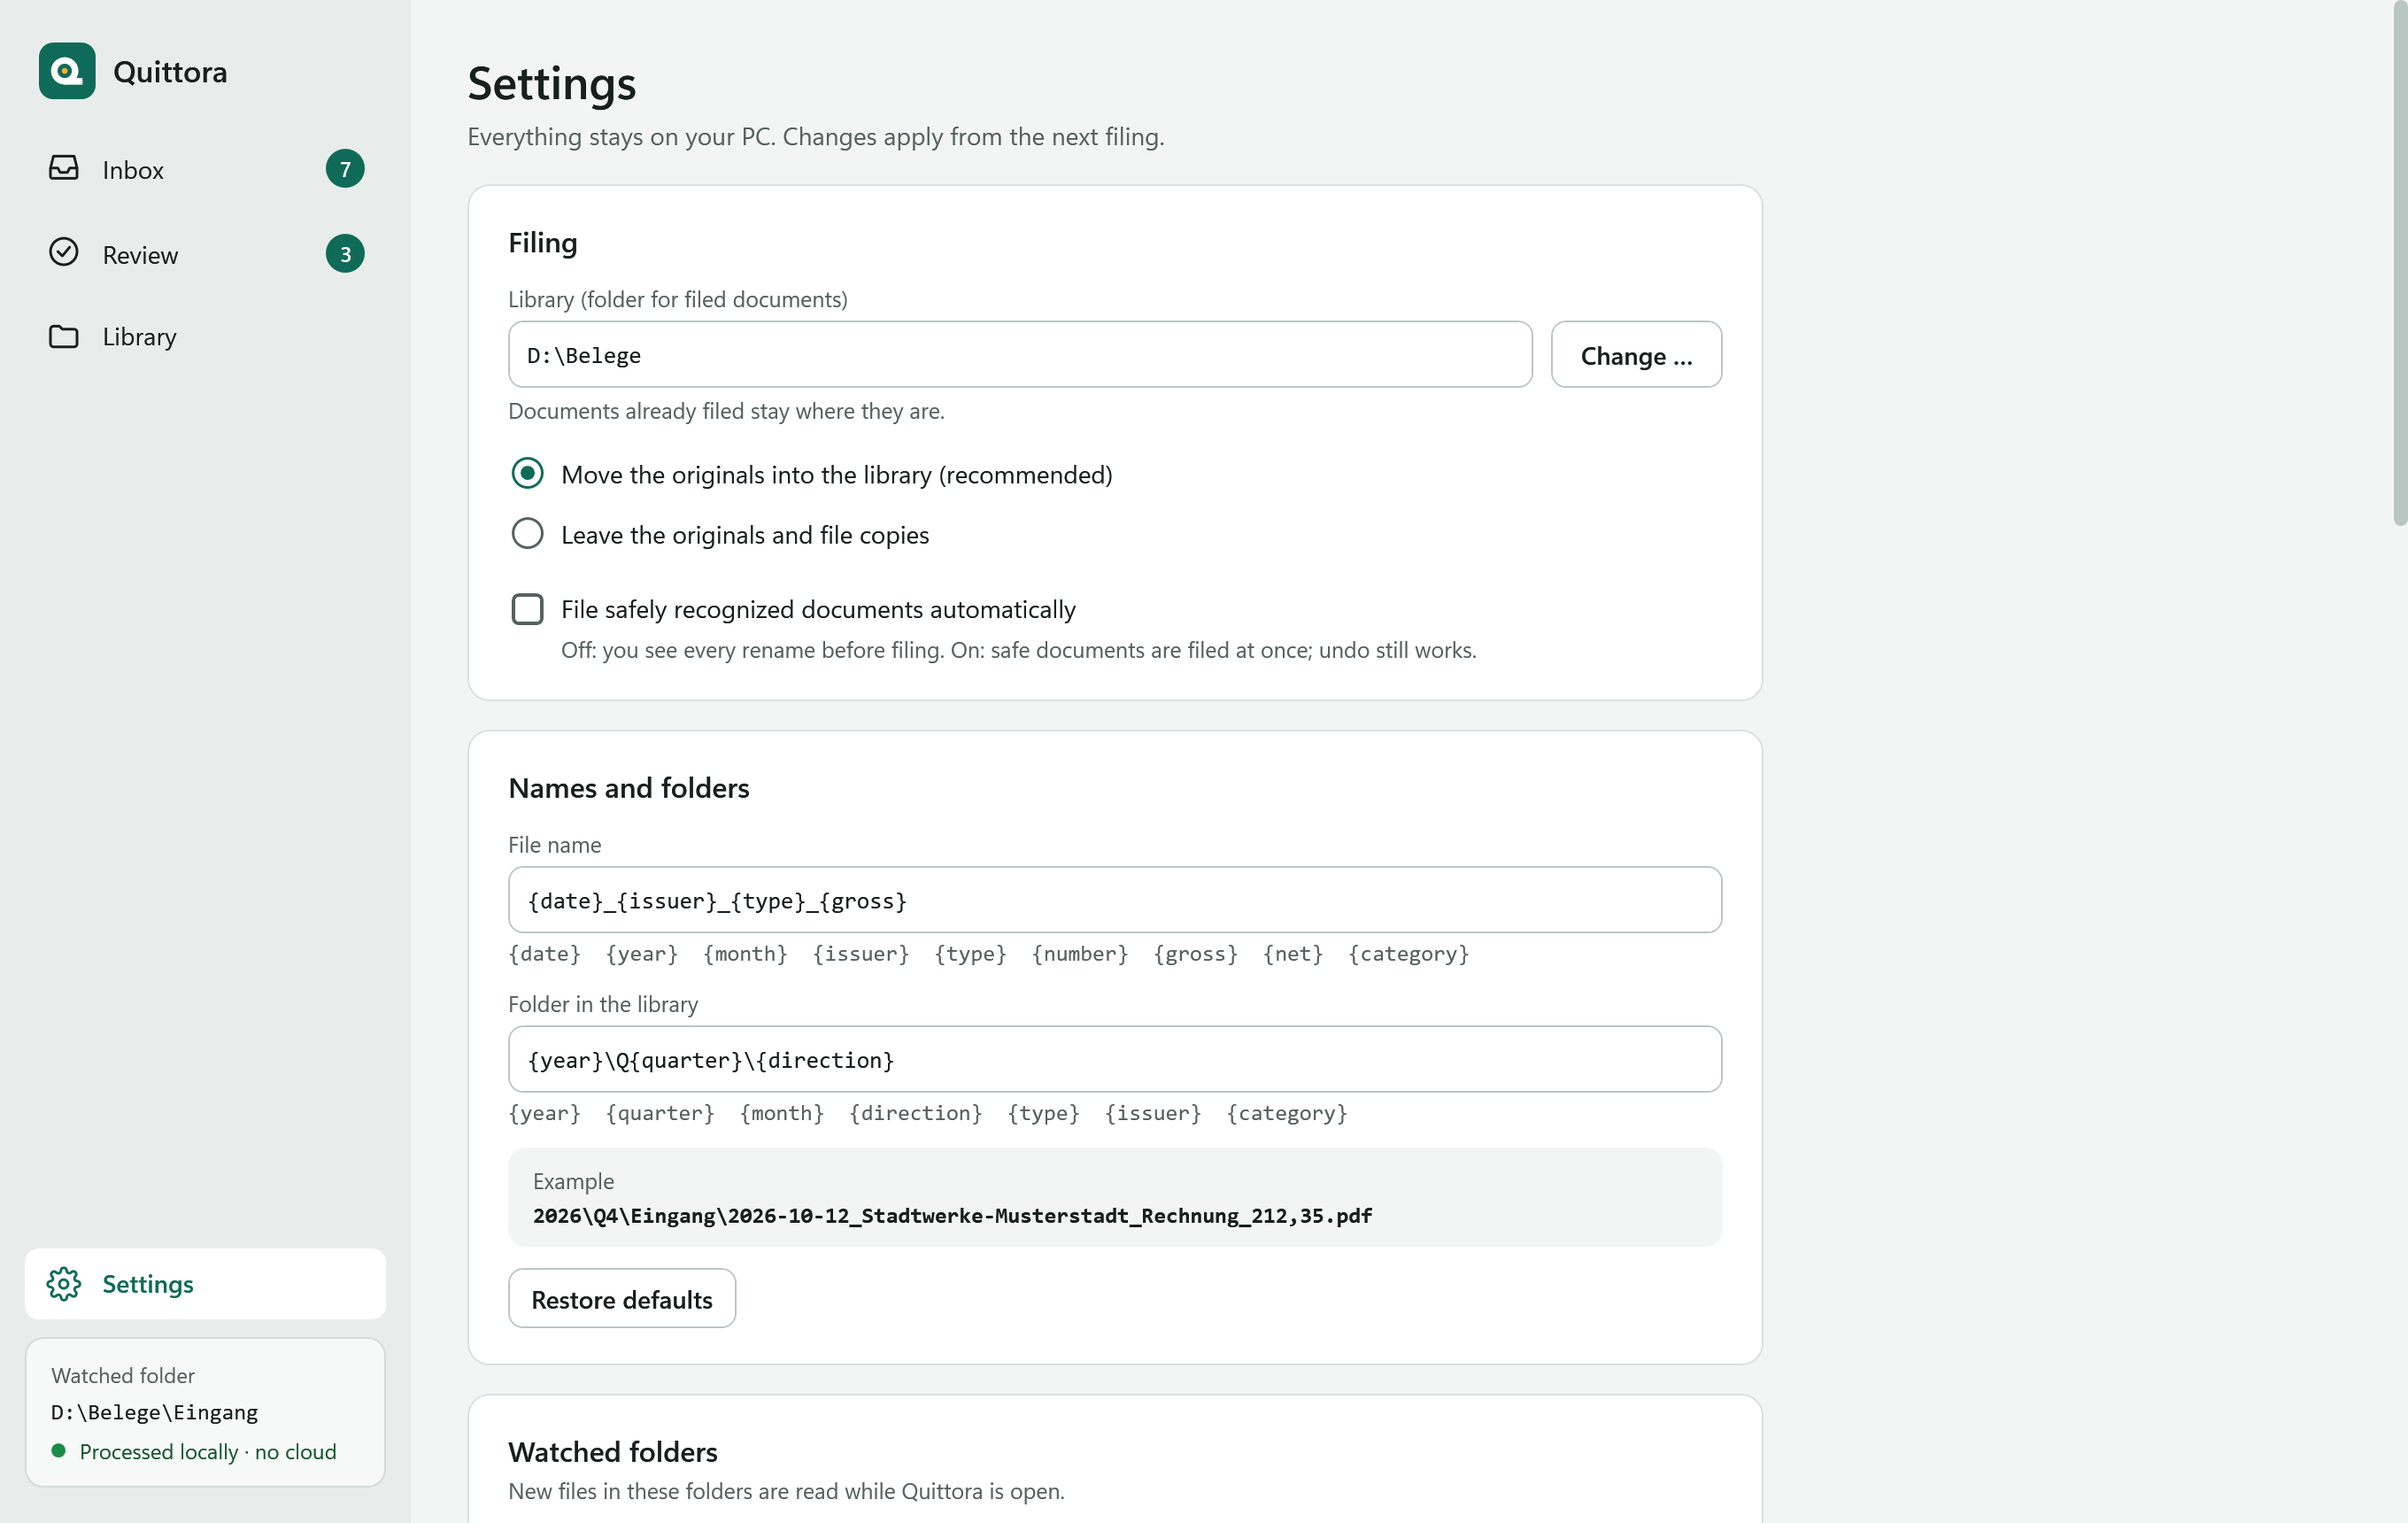Click the Change ... button

pyautogui.click(x=1636, y=355)
